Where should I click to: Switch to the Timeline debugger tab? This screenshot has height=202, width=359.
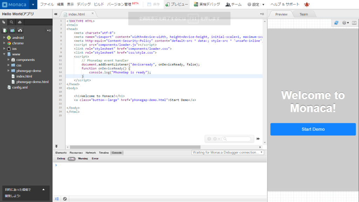[104, 153]
